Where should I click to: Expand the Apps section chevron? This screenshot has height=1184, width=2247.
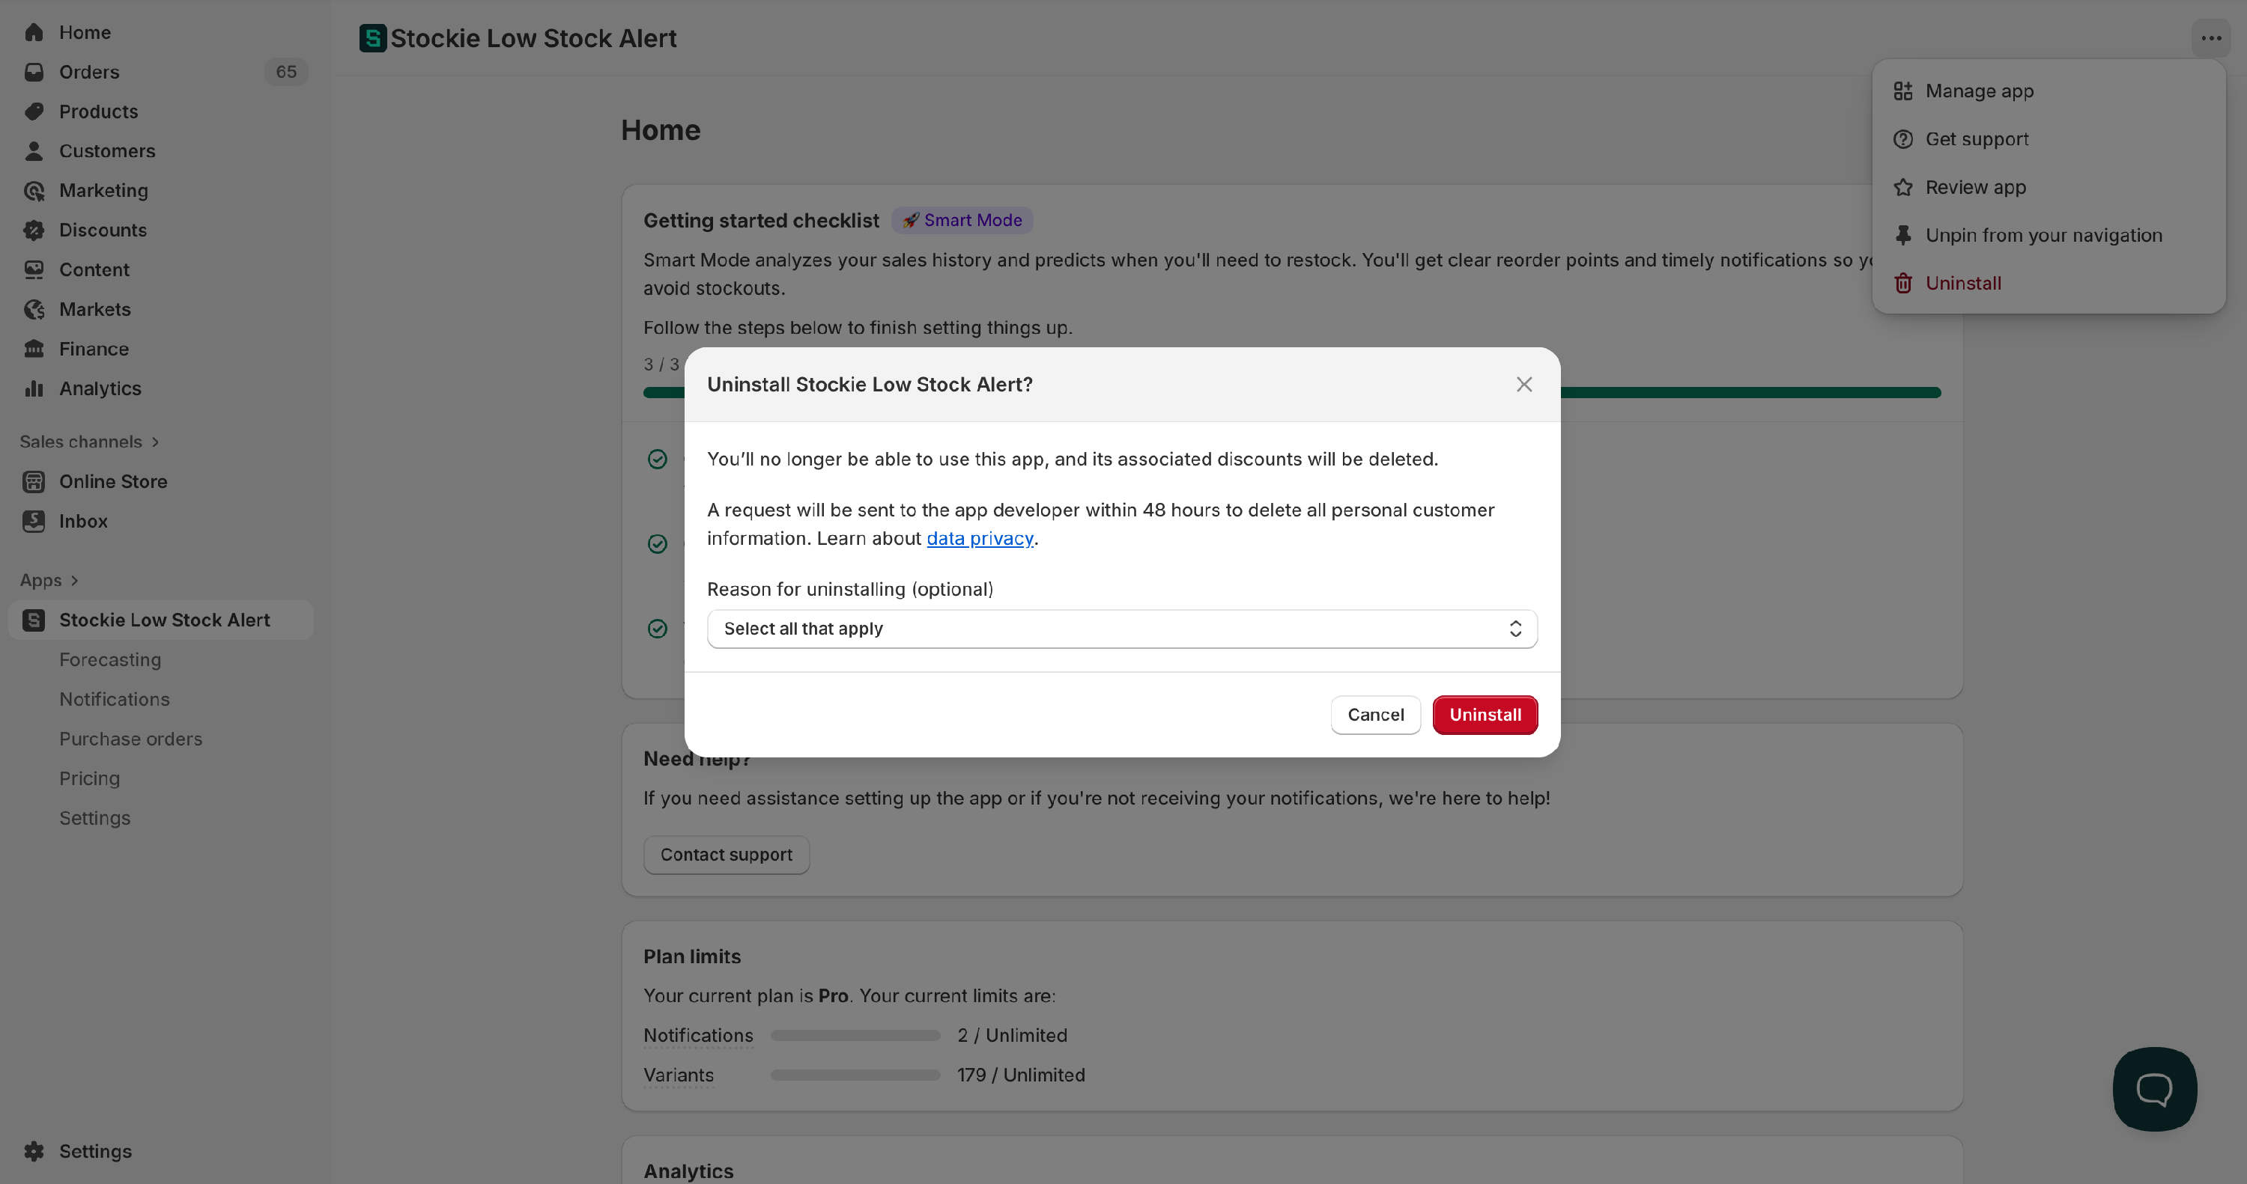pos(74,581)
